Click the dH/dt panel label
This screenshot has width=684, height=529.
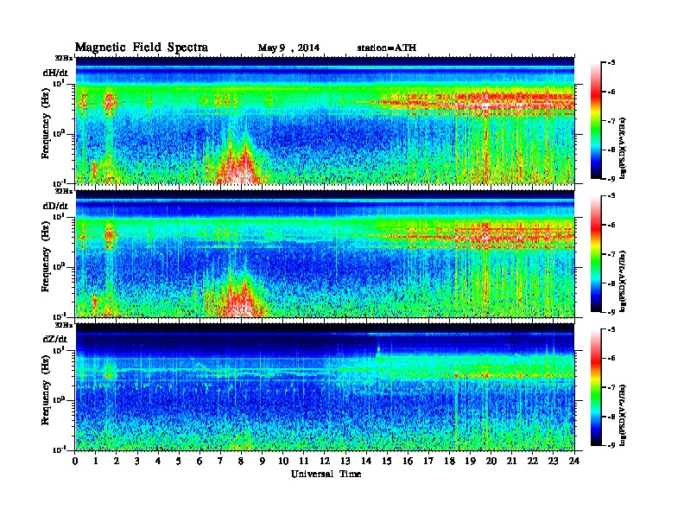point(55,73)
